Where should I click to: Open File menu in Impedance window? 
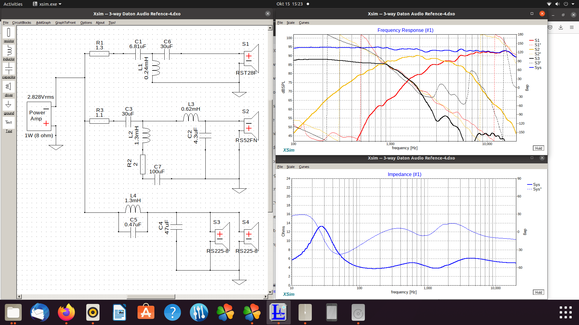280,167
